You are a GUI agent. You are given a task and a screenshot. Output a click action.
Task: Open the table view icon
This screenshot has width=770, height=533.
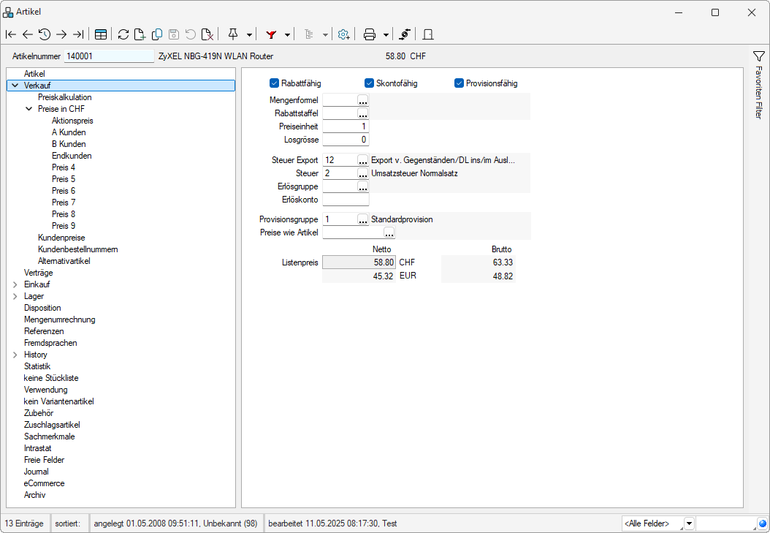point(101,34)
